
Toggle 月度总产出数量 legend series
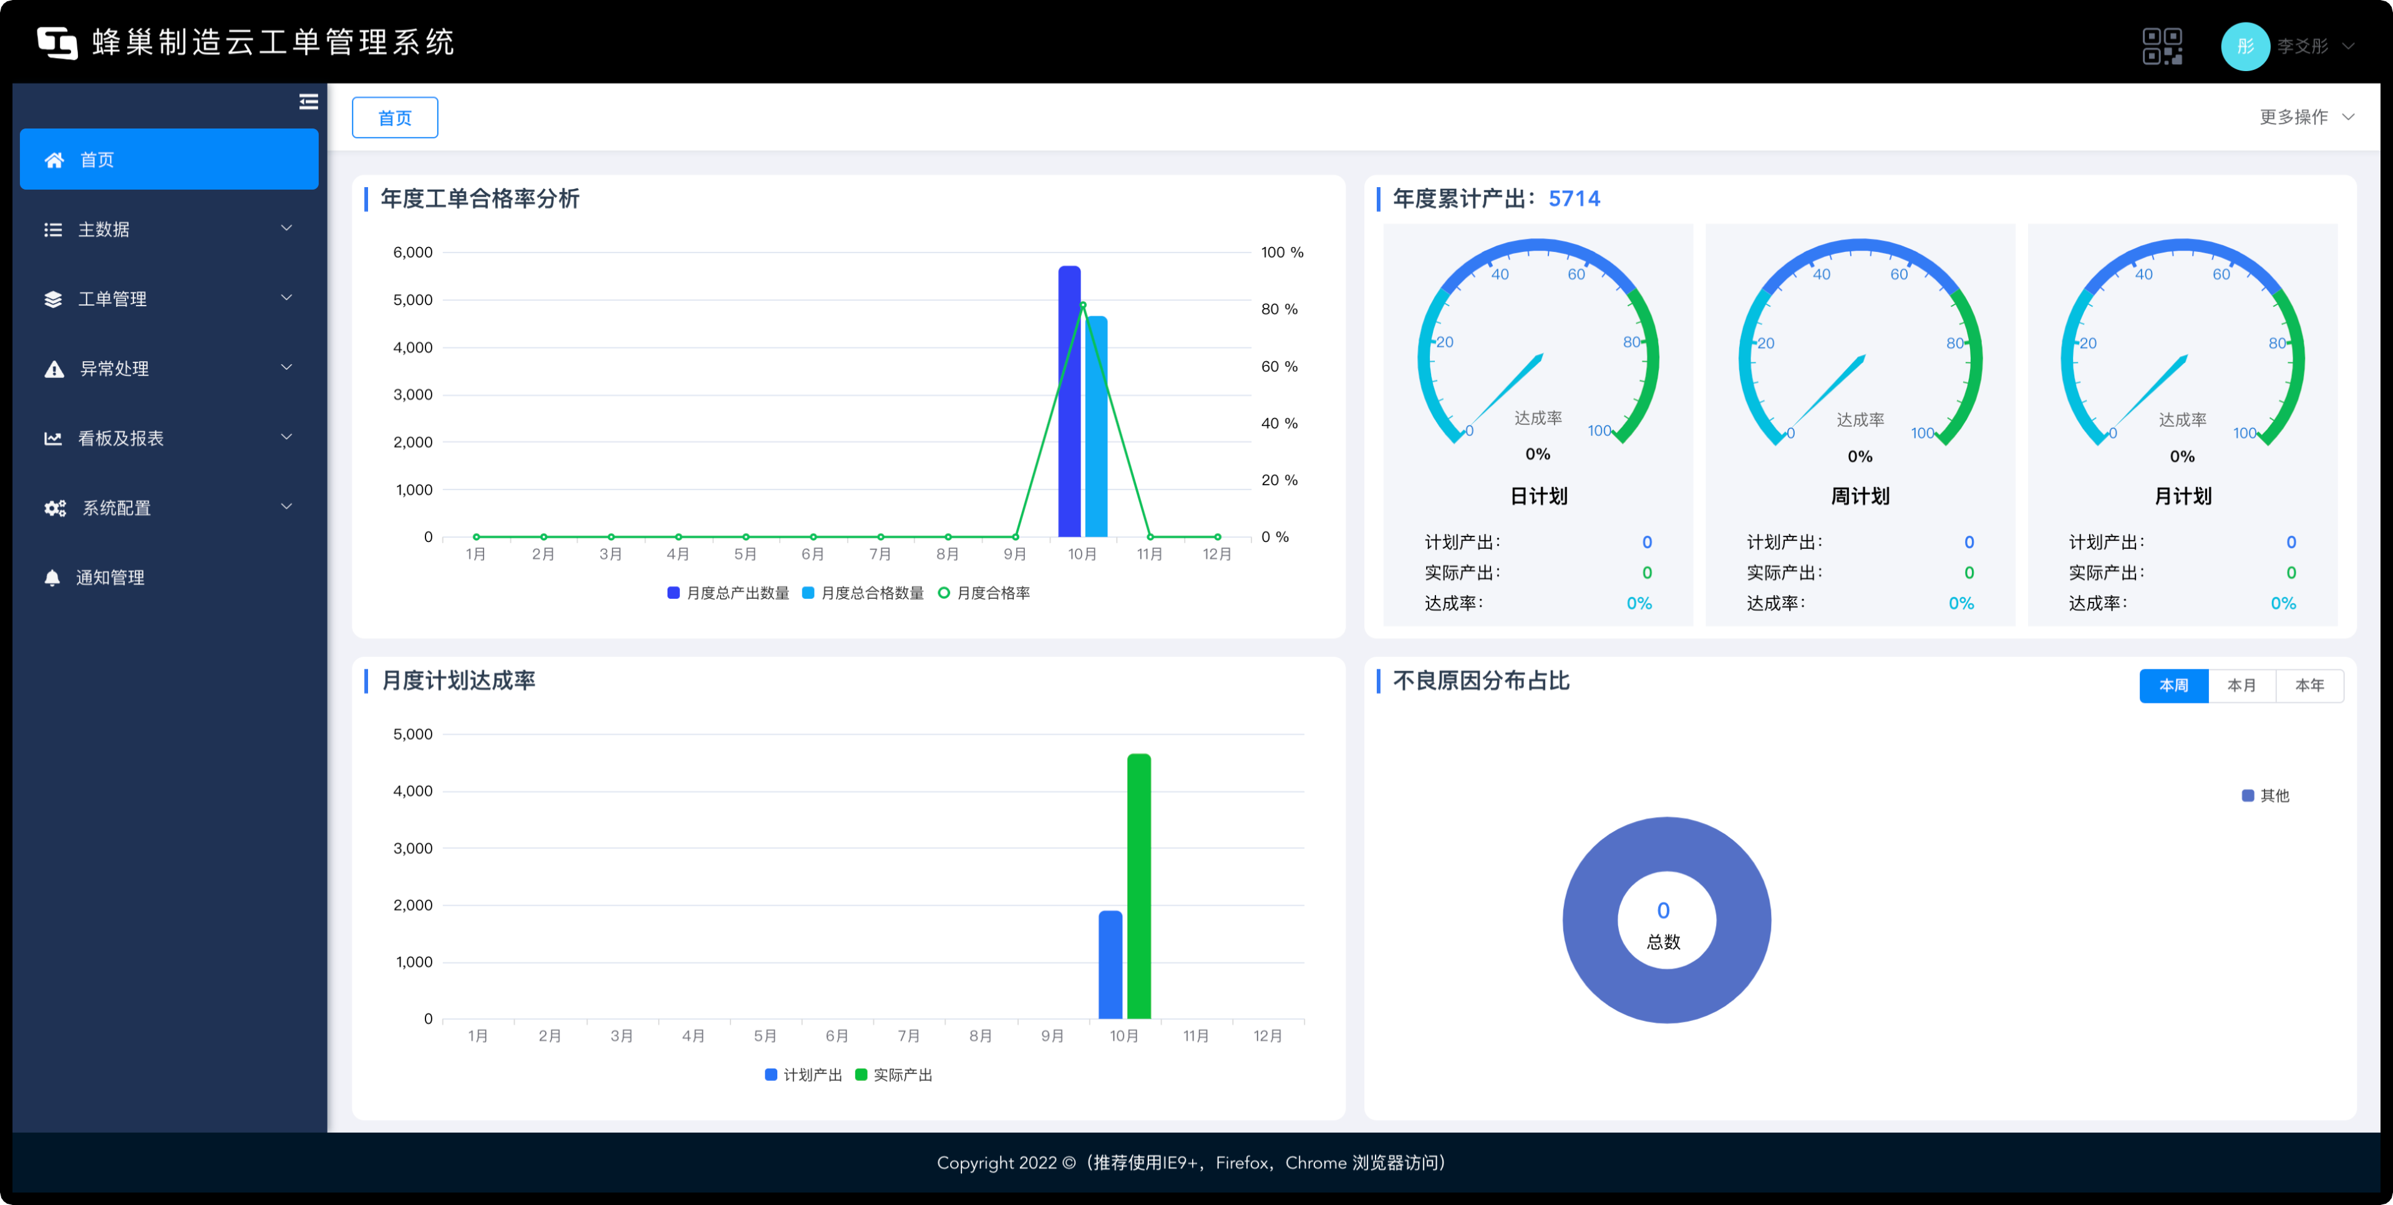728,593
